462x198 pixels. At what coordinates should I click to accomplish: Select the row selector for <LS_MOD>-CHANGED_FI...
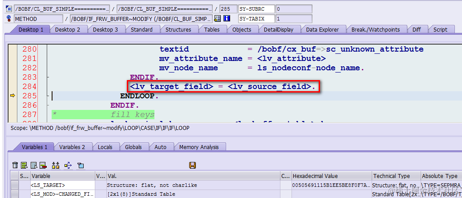[15, 194]
